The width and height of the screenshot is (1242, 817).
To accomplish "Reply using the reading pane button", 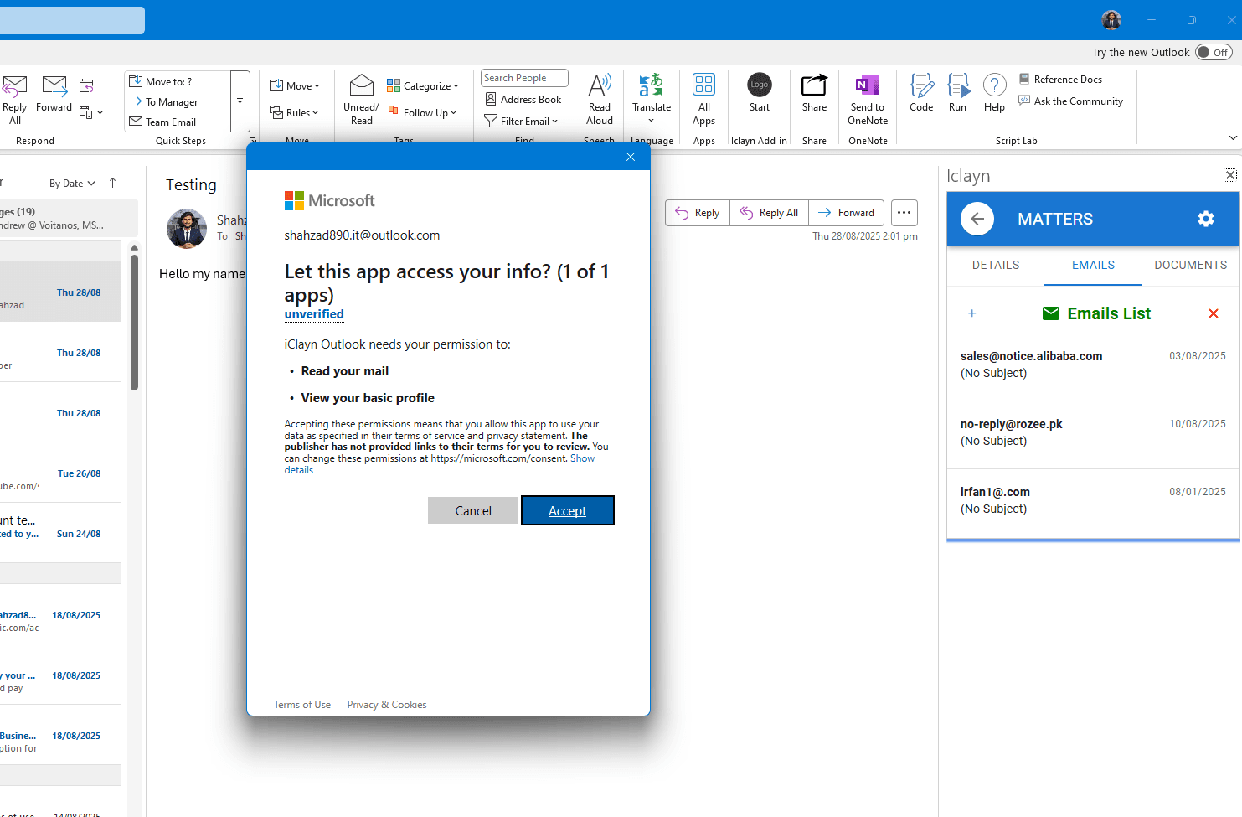I will 698,213.
